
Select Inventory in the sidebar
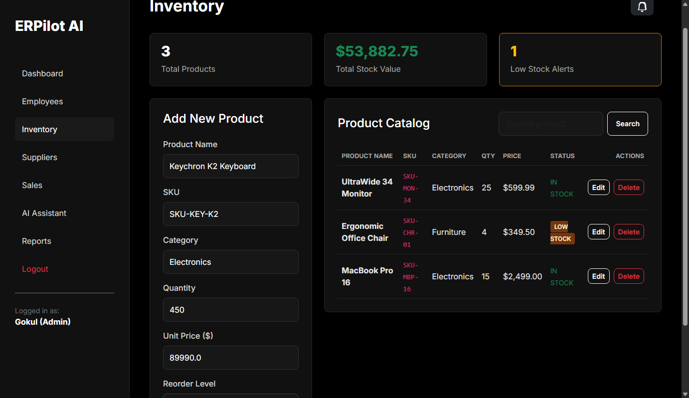(64, 129)
